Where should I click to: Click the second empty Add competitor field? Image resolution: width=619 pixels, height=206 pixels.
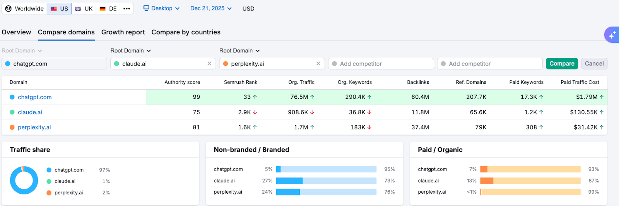tap(490, 64)
